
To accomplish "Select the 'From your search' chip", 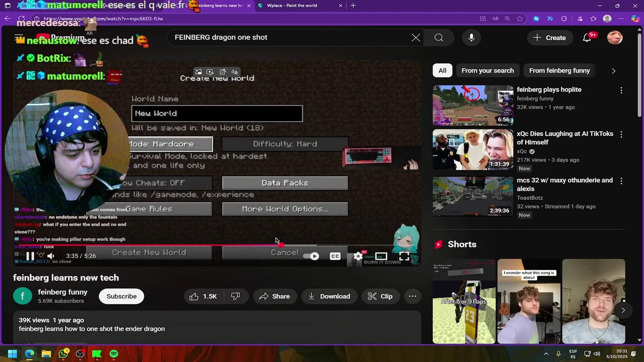I will tap(488, 71).
